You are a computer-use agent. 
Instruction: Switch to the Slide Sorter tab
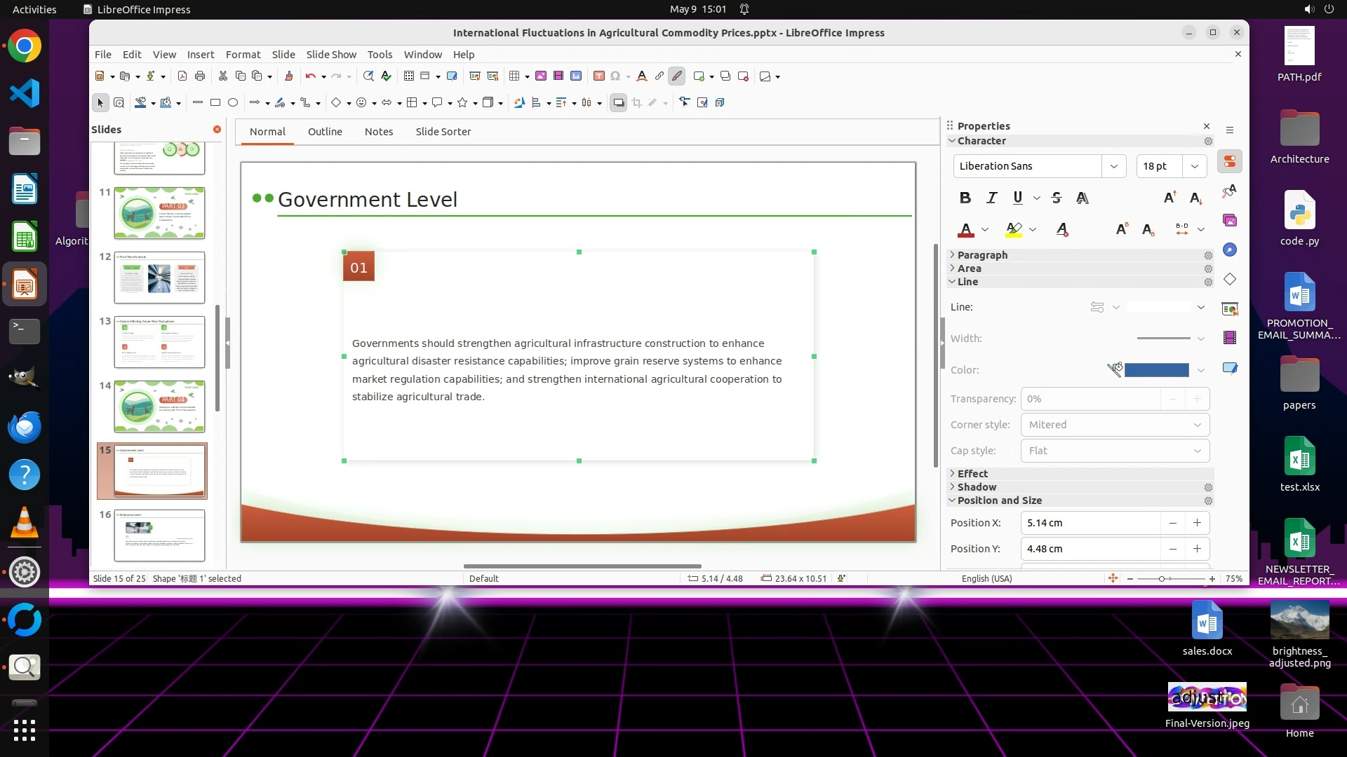point(443,132)
